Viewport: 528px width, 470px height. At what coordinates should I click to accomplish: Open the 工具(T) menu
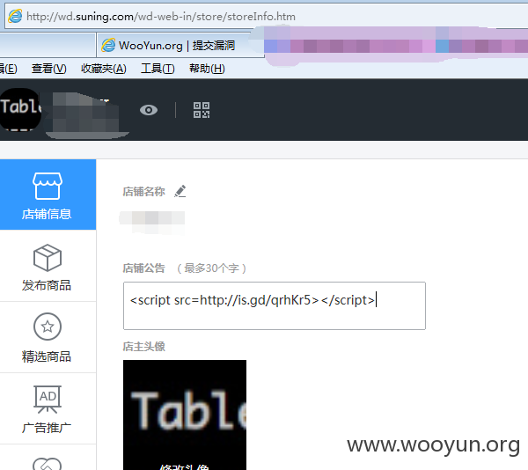coord(158,69)
